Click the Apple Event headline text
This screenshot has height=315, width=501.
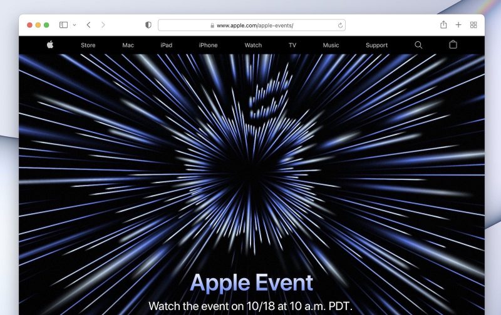(252, 282)
